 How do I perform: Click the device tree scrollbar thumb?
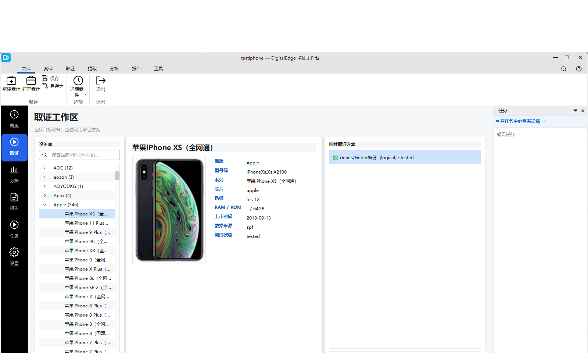[117, 176]
